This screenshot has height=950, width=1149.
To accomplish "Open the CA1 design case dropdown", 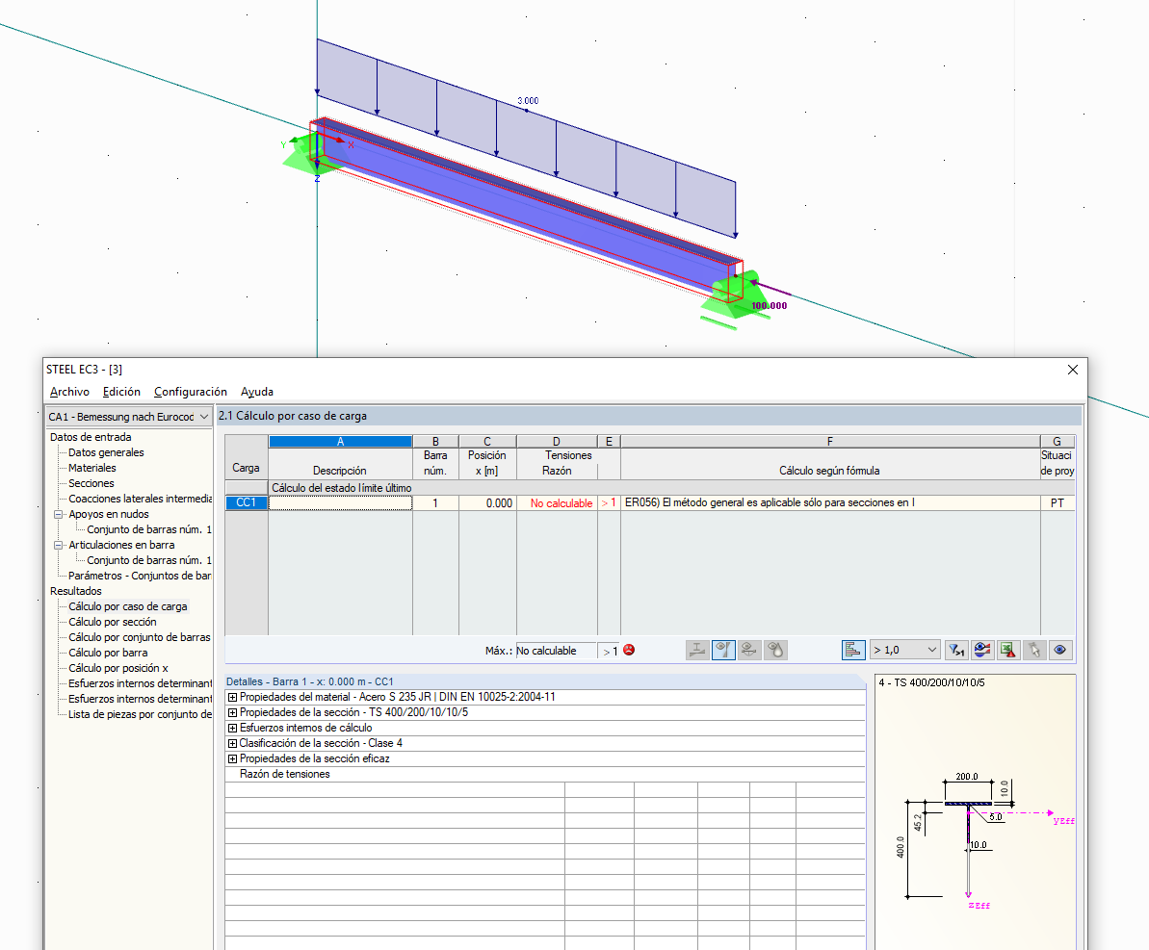I will point(129,417).
